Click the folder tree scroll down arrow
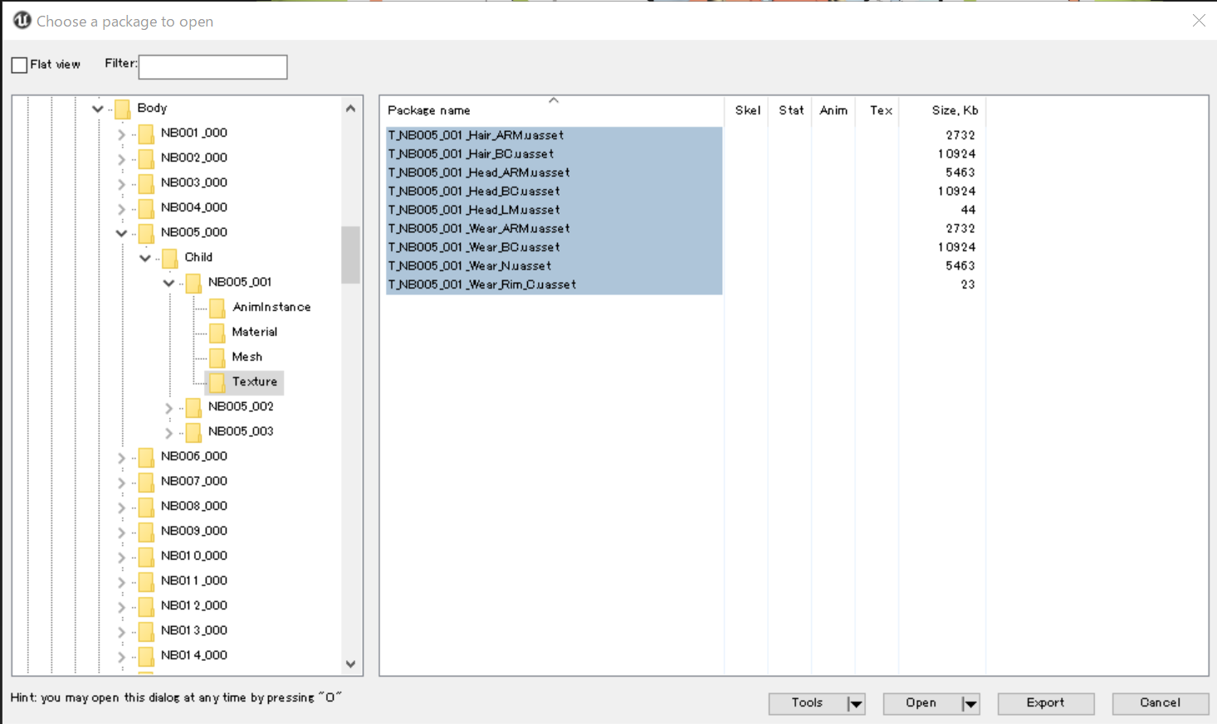This screenshot has width=1217, height=724. point(350,664)
